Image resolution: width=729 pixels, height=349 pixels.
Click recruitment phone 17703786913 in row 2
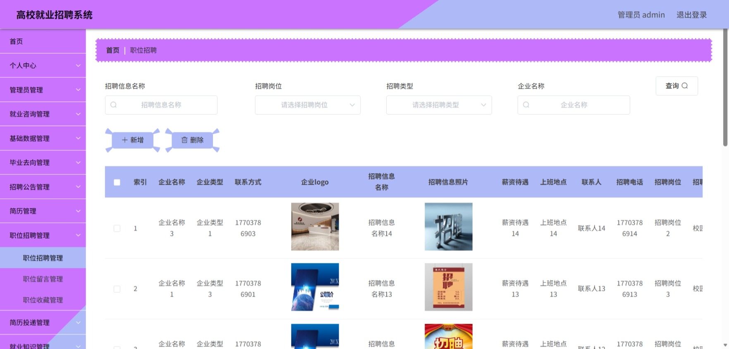[630, 289]
